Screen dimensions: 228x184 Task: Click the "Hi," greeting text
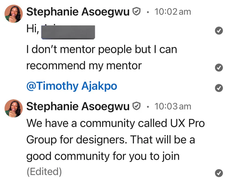33,29
